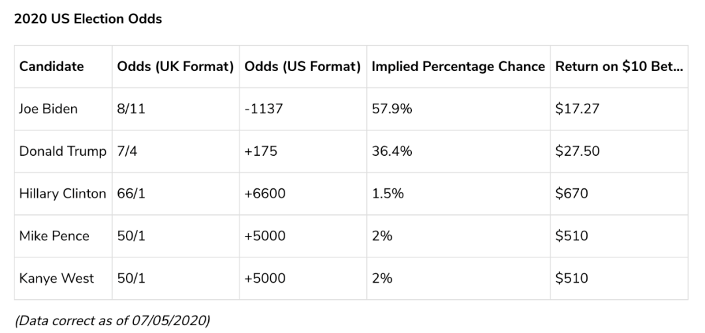Click the $27.50 return value
The width and height of the screenshot is (705, 333).
(577, 151)
